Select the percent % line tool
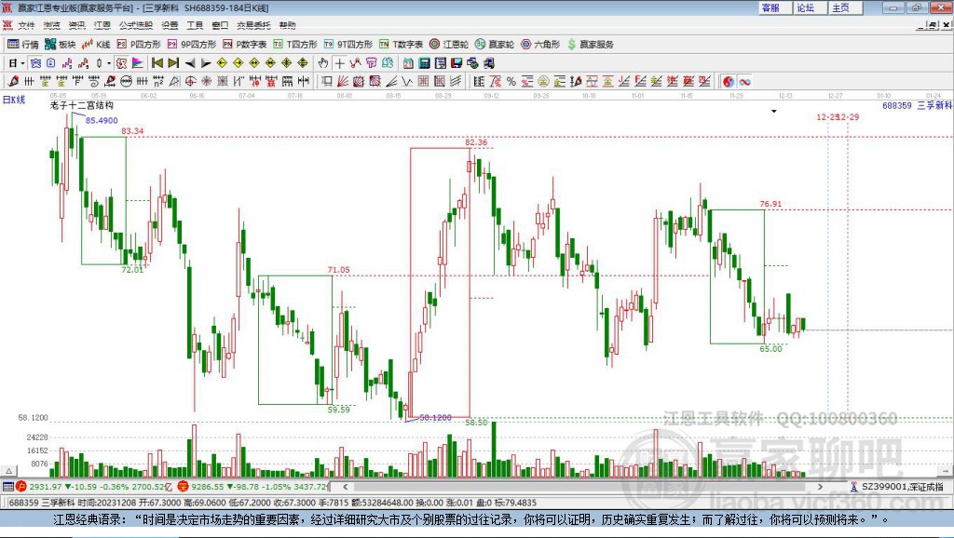This screenshot has width=954, height=538. pos(511,81)
